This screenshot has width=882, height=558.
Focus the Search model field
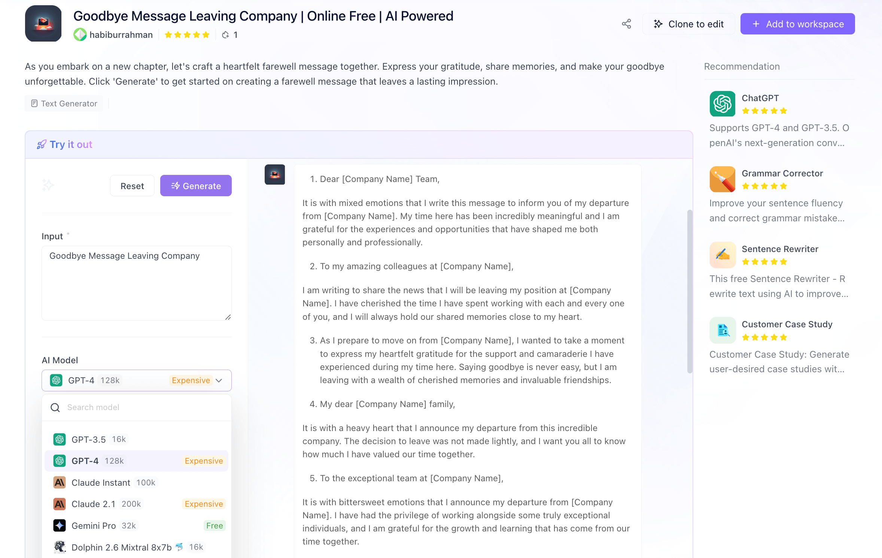coord(142,407)
